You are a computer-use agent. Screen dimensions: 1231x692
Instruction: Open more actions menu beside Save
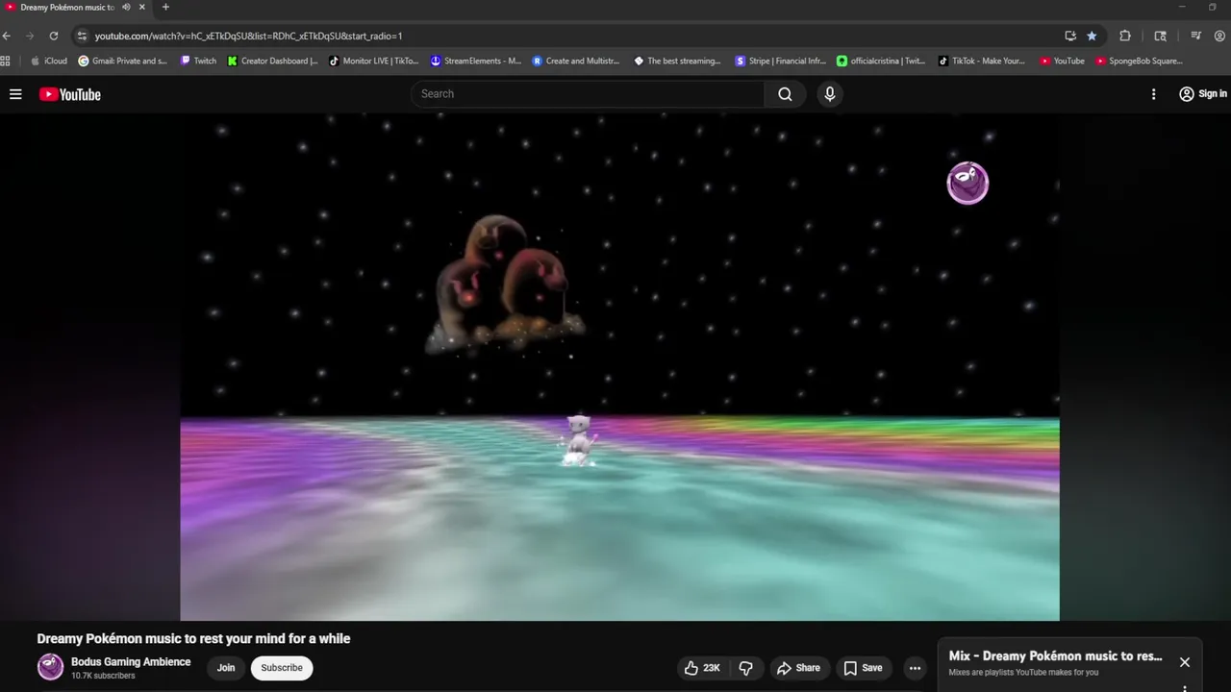pyautogui.click(x=915, y=668)
